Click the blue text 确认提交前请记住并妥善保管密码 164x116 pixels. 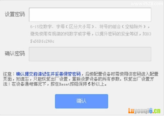[48, 74]
